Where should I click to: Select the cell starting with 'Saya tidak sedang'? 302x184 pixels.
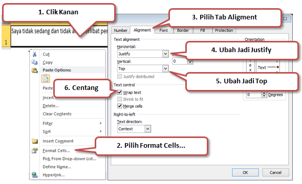[x=59, y=36]
